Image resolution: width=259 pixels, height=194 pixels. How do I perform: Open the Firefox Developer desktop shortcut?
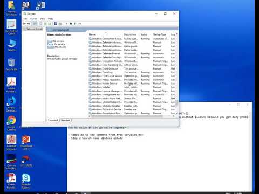coord(11,104)
